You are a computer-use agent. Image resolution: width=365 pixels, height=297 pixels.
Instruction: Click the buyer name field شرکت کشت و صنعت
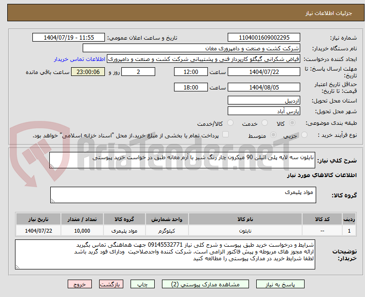click(x=191, y=48)
